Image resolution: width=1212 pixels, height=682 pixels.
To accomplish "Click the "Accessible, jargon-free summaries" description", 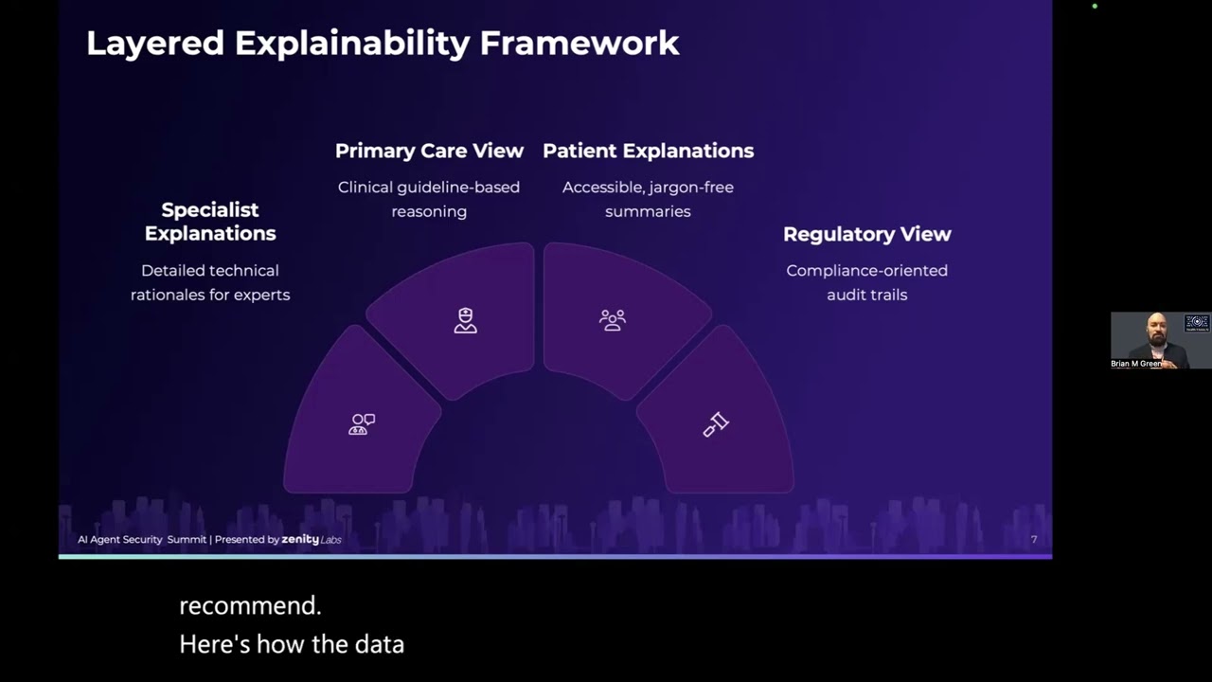I will [x=648, y=199].
